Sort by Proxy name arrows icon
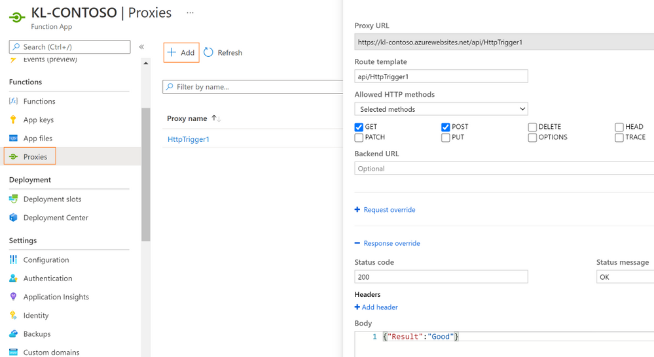 (x=216, y=118)
